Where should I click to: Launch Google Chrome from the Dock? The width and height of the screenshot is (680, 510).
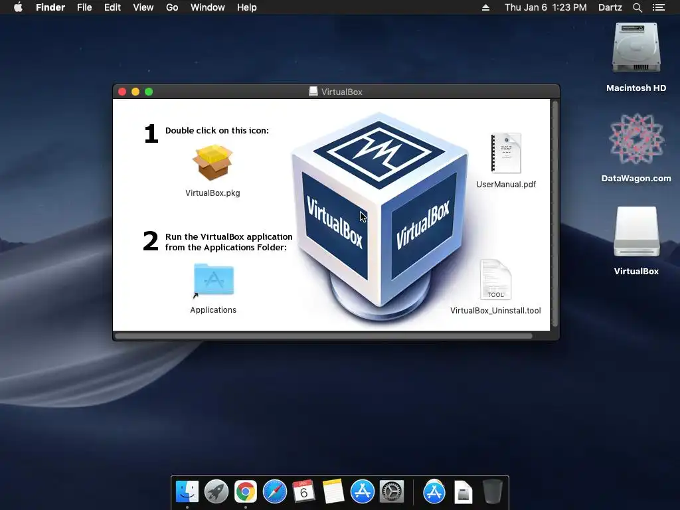(x=246, y=492)
